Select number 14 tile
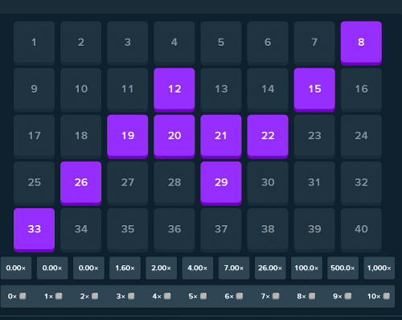Image resolution: width=402 pixels, height=320 pixels. click(268, 90)
